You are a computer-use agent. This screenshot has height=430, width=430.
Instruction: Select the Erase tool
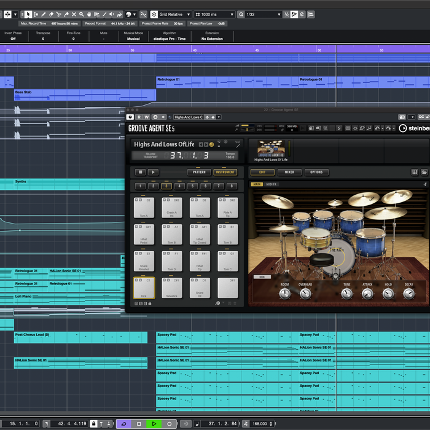coord(51,15)
